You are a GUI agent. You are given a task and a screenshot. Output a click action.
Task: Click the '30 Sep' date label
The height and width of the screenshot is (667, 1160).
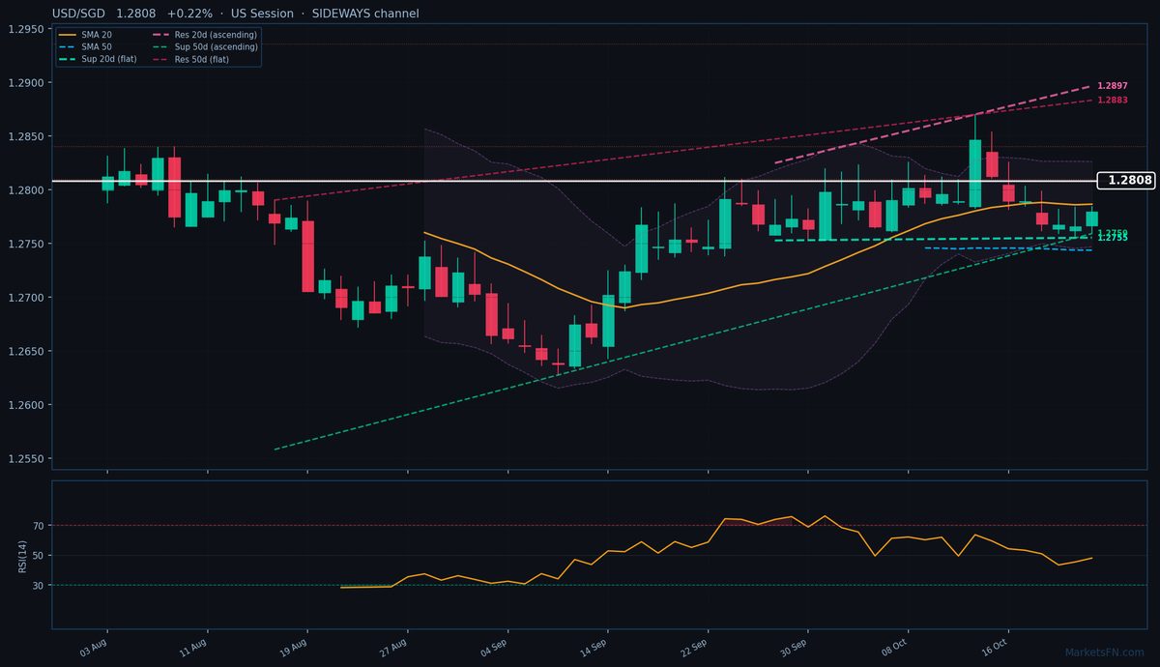pos(793,647)
